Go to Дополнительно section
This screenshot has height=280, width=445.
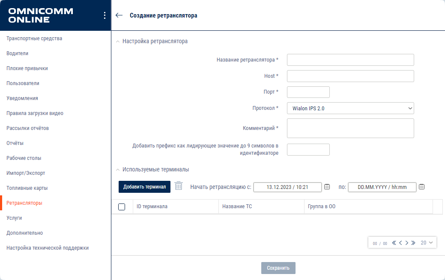click(x=25, y=233)
